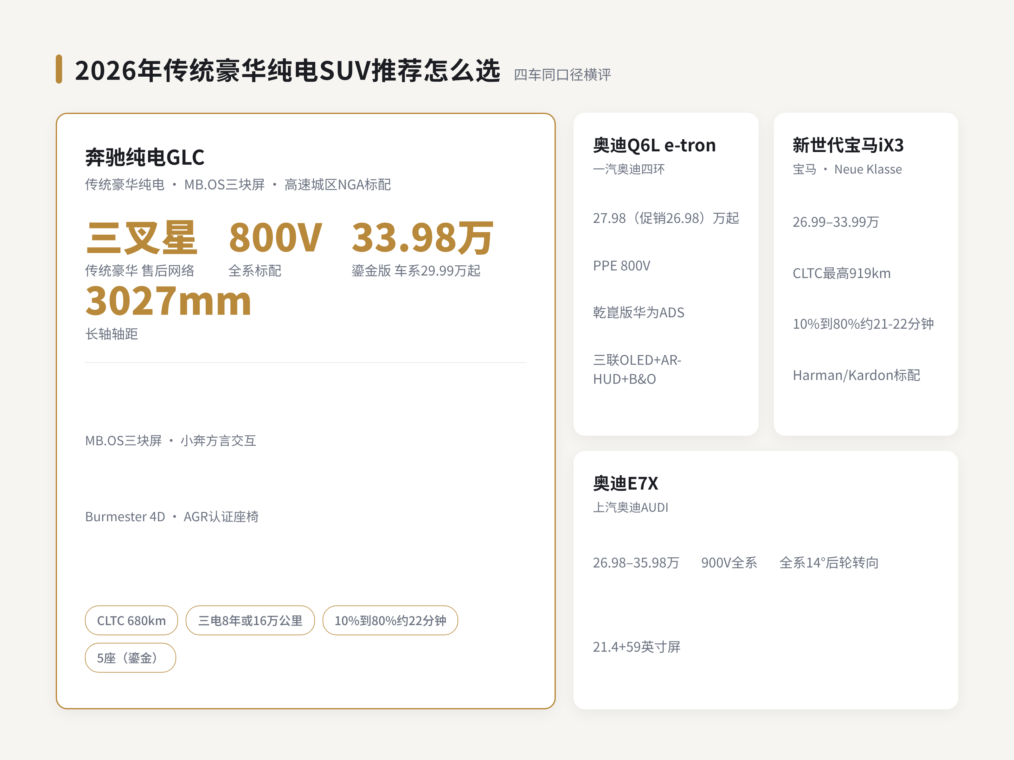
Task: Click the 800V highlight figure
Action: (275, 237)
